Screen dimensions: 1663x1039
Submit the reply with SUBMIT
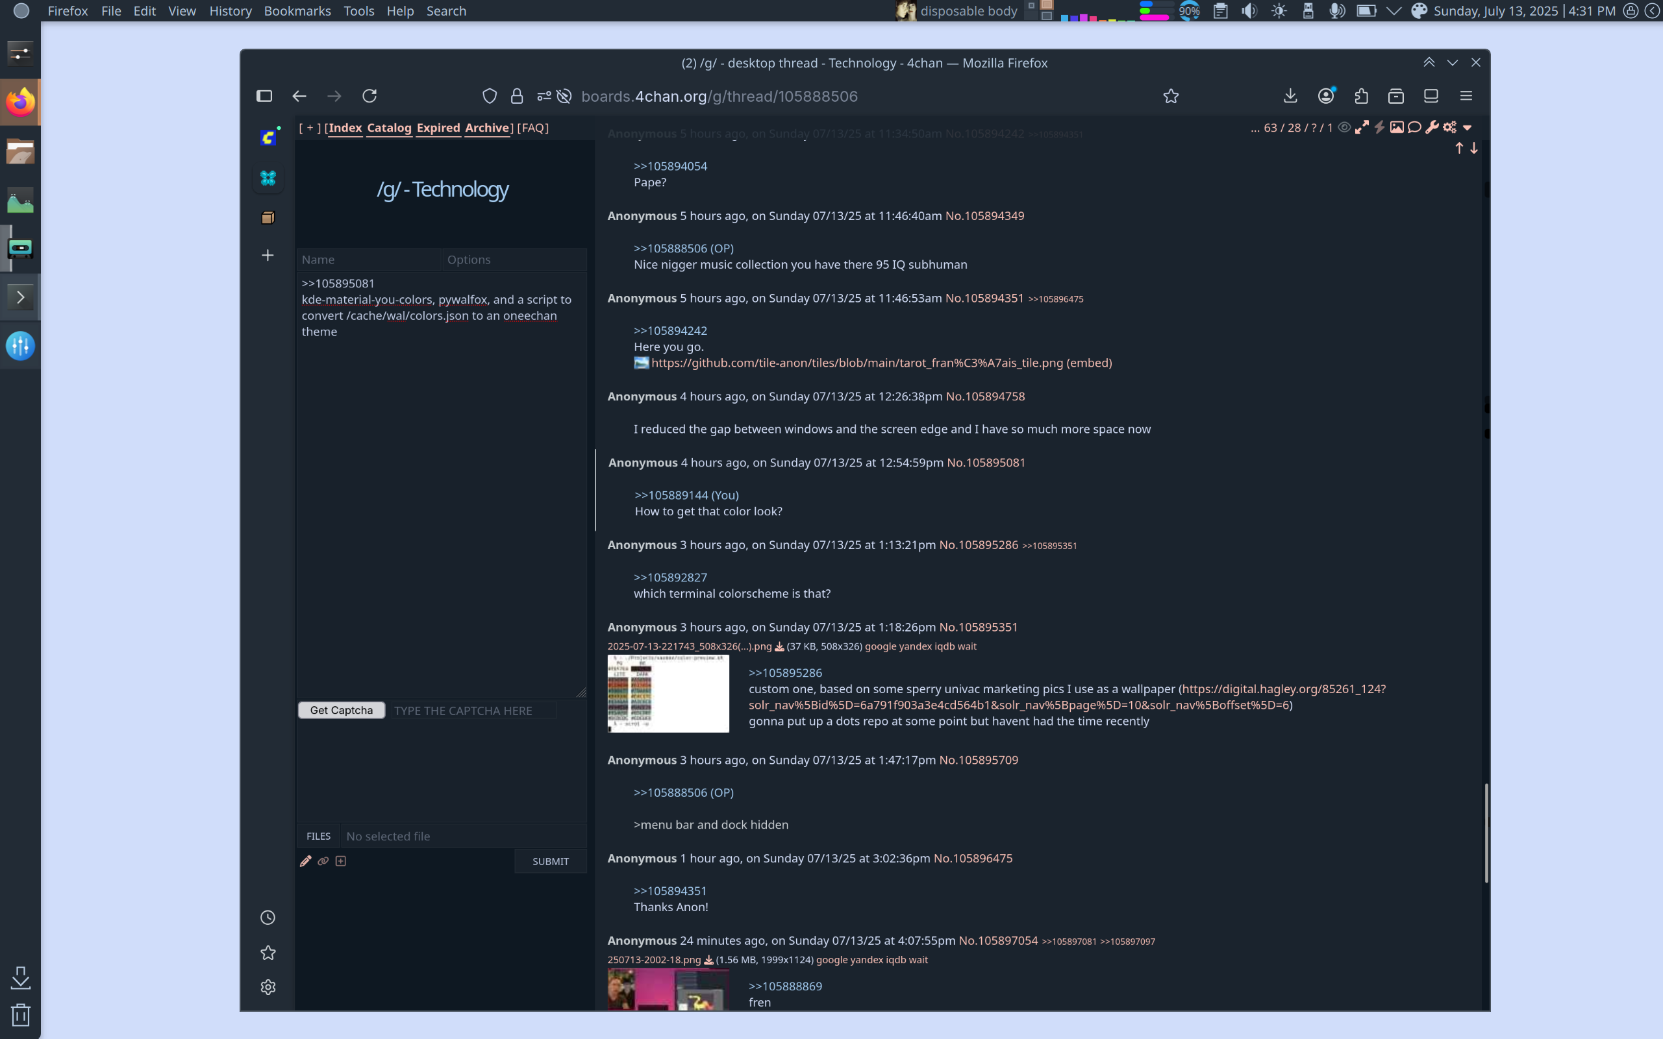pos(551,862)
